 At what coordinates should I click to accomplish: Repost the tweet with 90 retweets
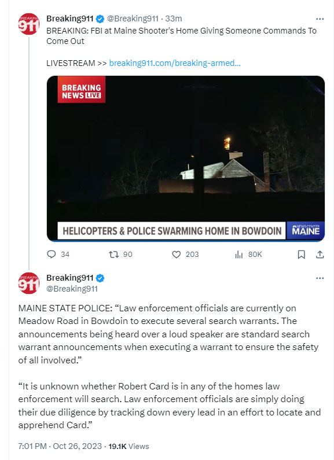113,254
